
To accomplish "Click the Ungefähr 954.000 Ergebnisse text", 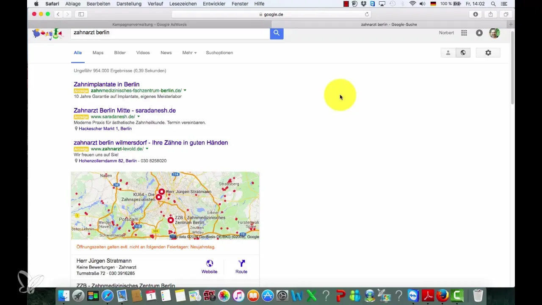I will point(120,71).
